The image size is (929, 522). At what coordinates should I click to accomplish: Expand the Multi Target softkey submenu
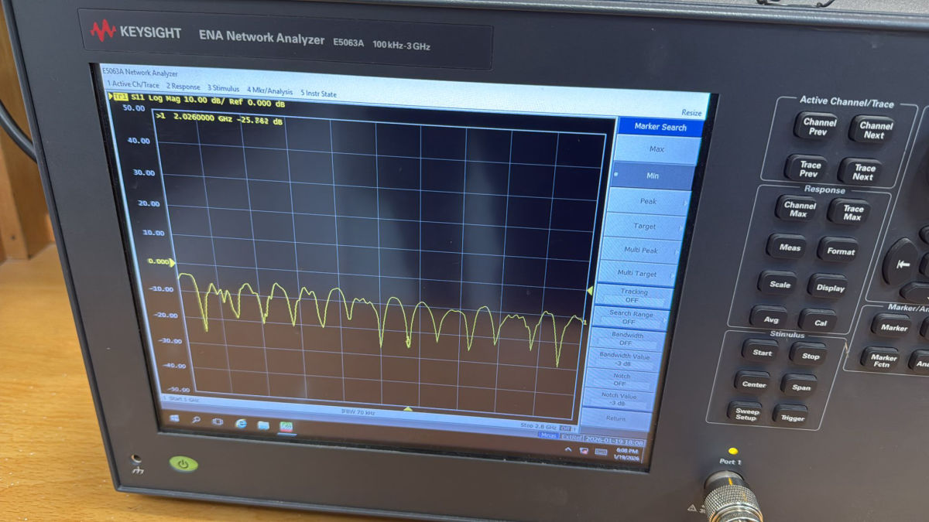click(636, 274)
